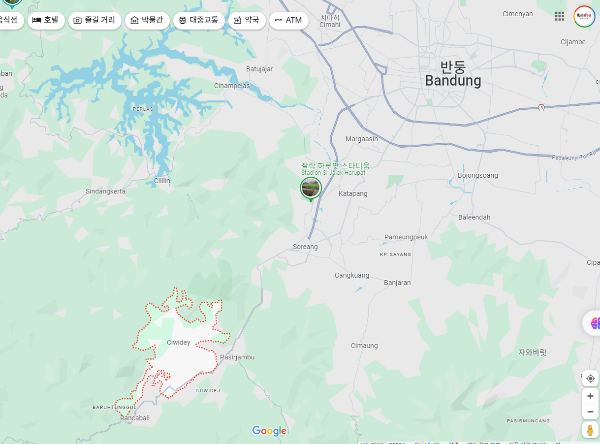This screenshot has width=600, height=444.
Task: Select the Street View pegman icon
Action: coord(590,430)
